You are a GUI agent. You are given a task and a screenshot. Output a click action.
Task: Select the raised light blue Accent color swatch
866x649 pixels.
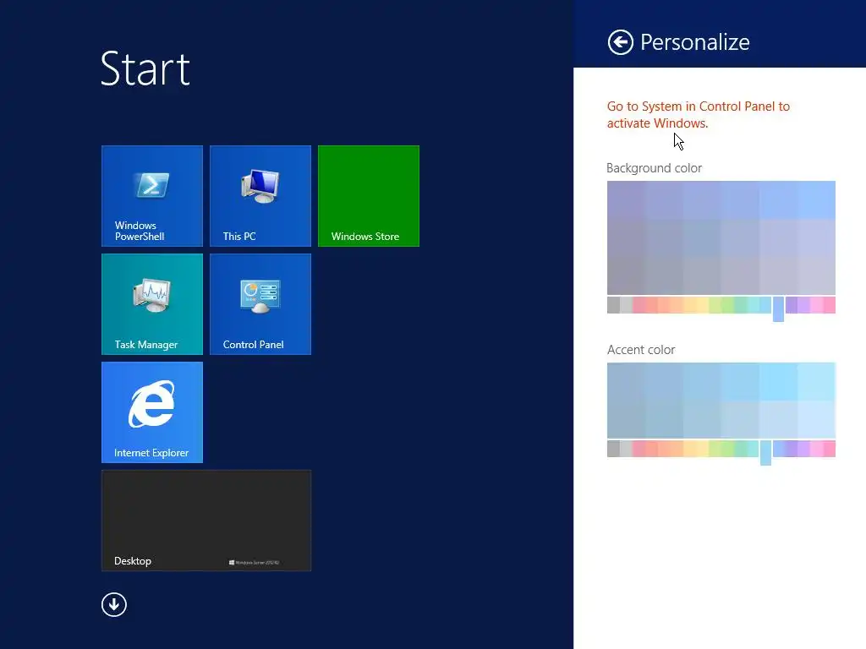coord(765,453)
